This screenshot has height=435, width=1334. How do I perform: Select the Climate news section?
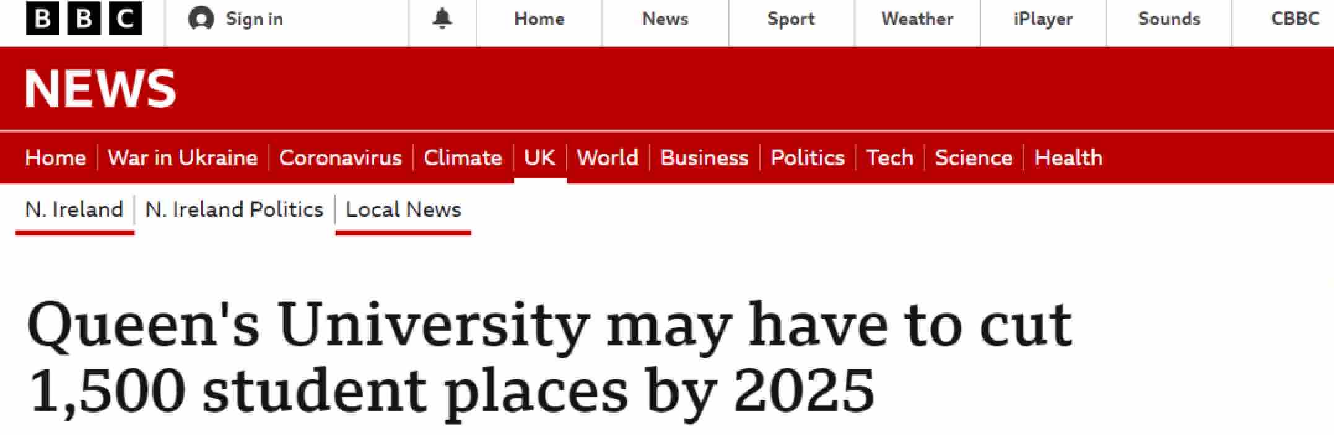(463, 157)
